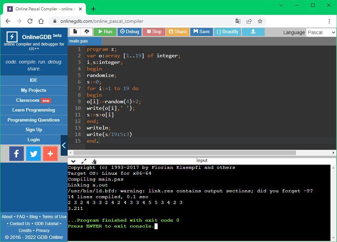Open Contact Us link
Image resolution: width=337 pixels, height=242 pixels.
[20, 224]
